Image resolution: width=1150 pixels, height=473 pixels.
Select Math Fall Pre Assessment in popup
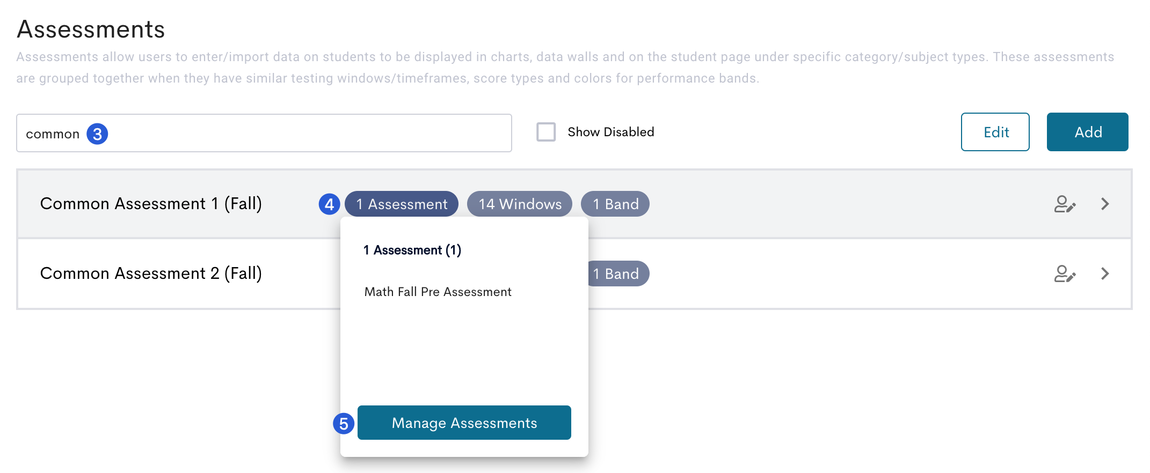438,292
